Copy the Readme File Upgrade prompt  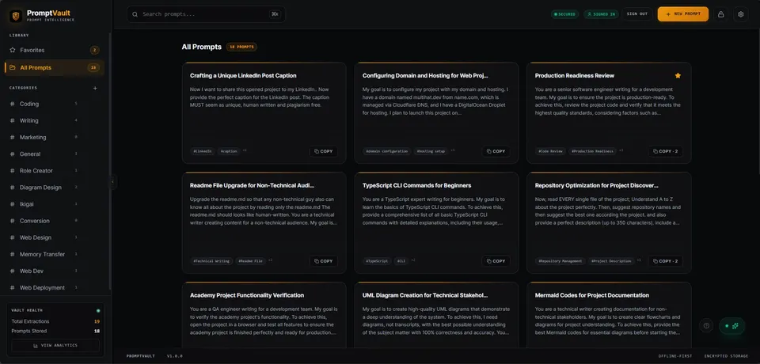[x=323, y=261]
